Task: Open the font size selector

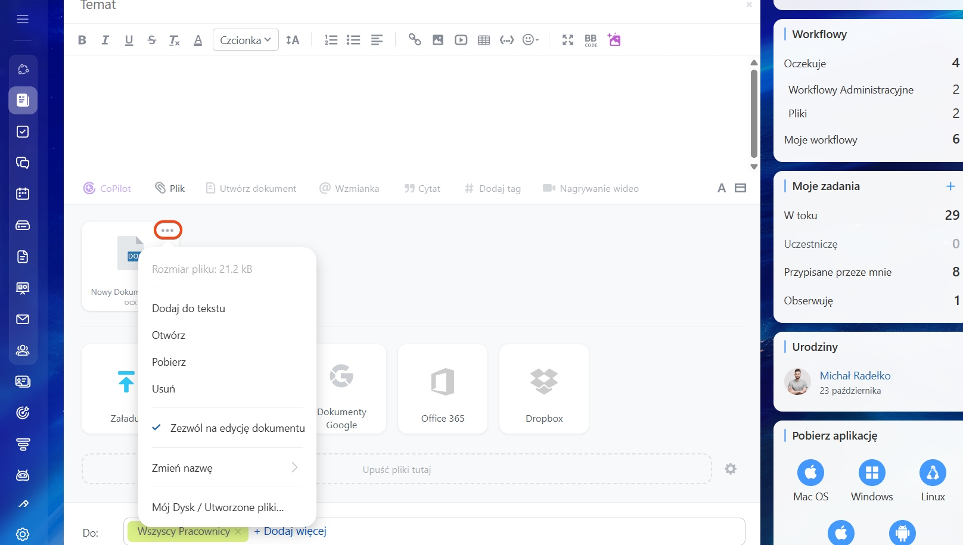Action: (x=293, y=40)
